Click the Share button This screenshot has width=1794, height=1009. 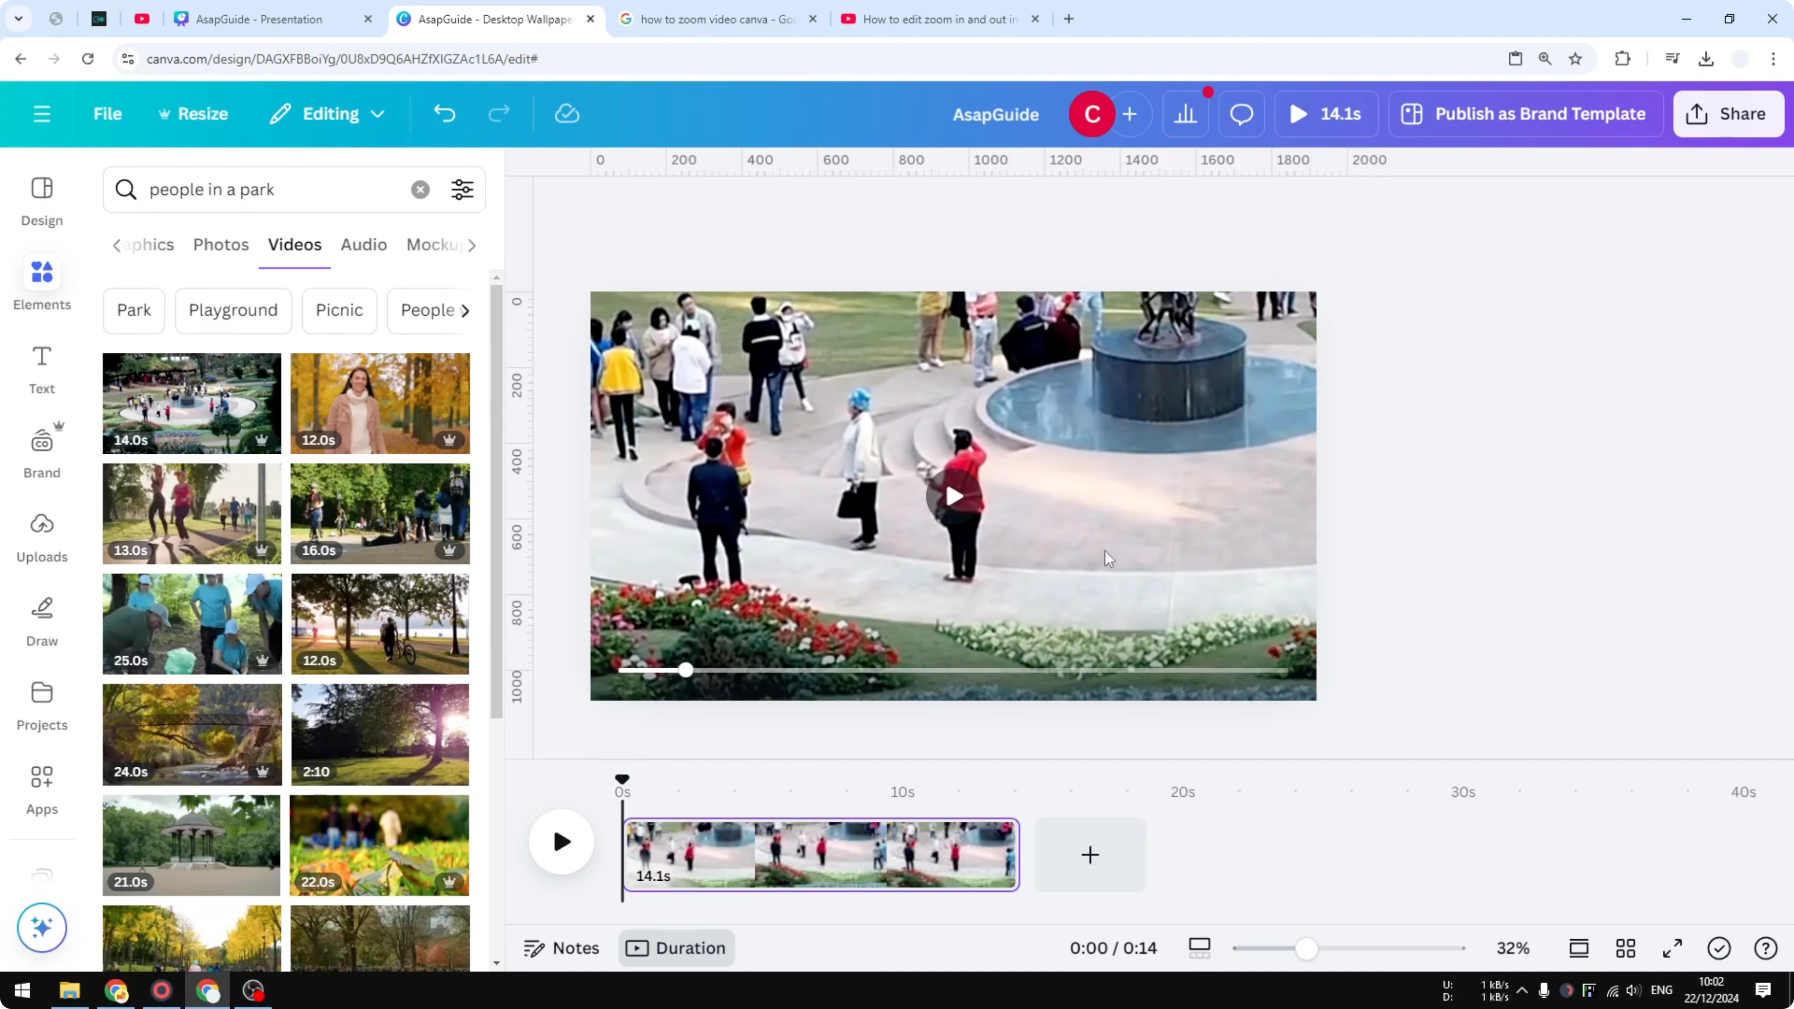click(1729, 114)
